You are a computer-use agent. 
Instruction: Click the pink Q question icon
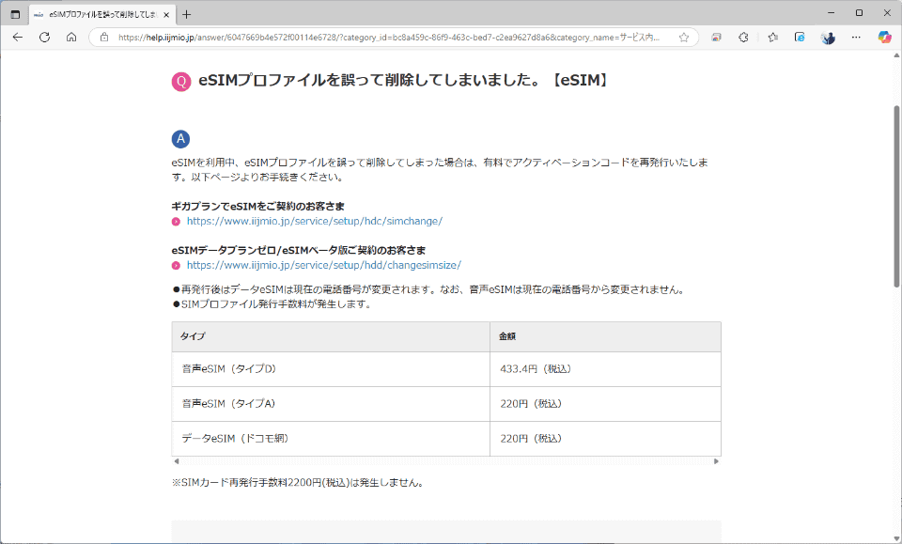[181, 82]
